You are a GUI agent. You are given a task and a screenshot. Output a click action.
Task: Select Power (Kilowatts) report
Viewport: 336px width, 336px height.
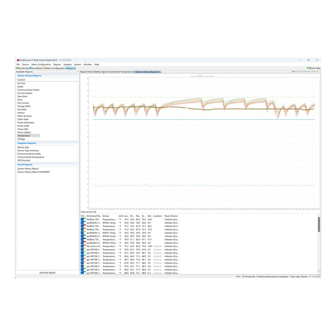[26, 123]
